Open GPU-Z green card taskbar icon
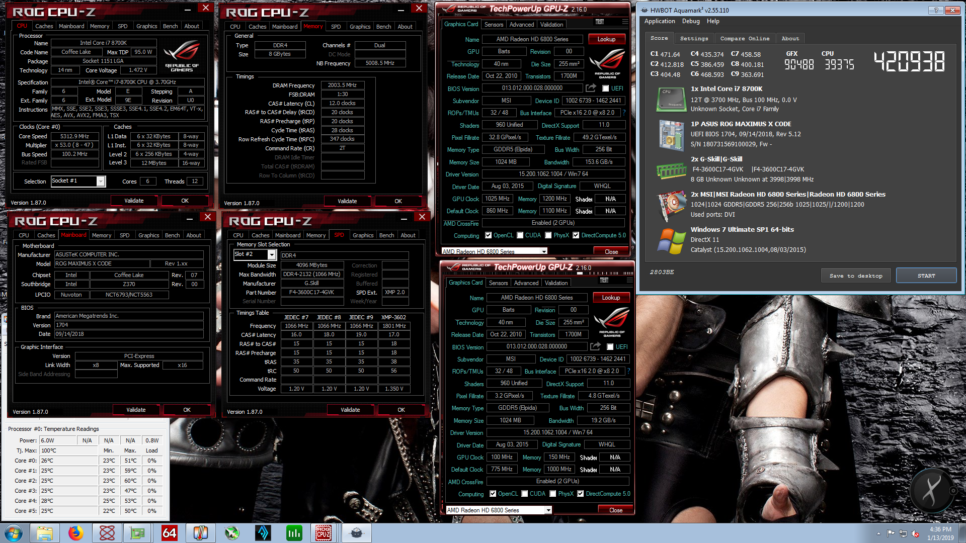The image size is (966, 543). 137,533
